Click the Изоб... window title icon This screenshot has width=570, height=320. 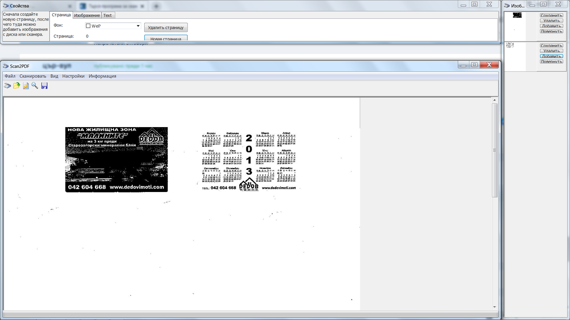click(507, 5)
